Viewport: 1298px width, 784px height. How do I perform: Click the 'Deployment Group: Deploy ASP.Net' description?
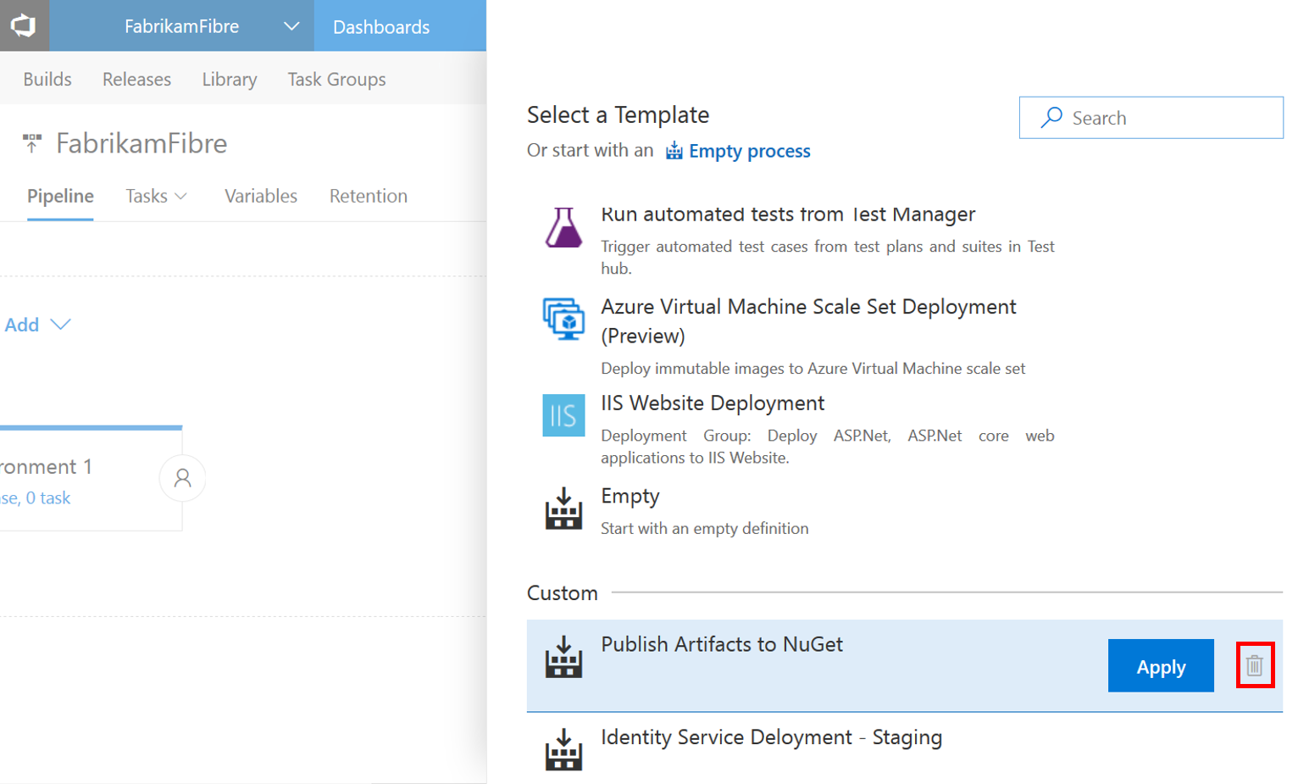(828, 446)
